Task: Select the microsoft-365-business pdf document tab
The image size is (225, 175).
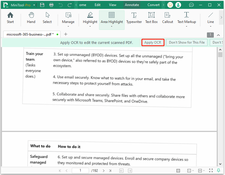Action: pyautogui.click(x=32, y=34)
